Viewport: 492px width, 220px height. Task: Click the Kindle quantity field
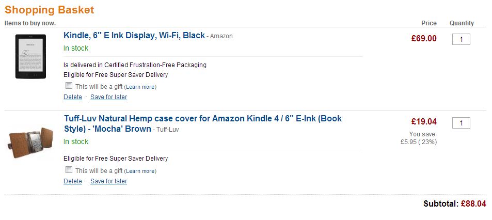(461, 40)
